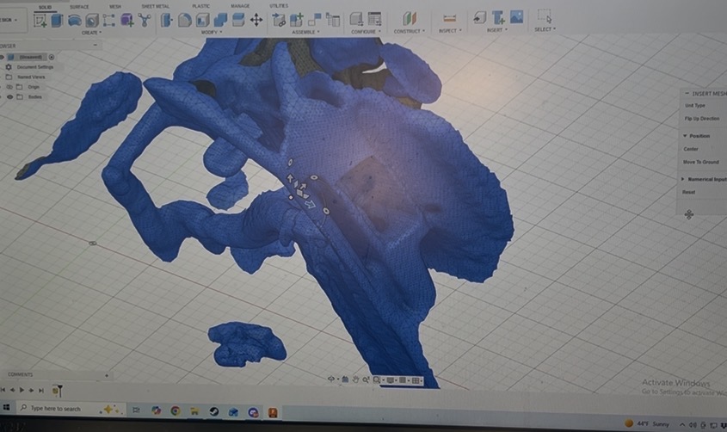Toggle visibility eye of Origin folder
This screenshot has height=432, width=727.
point(9,87)
